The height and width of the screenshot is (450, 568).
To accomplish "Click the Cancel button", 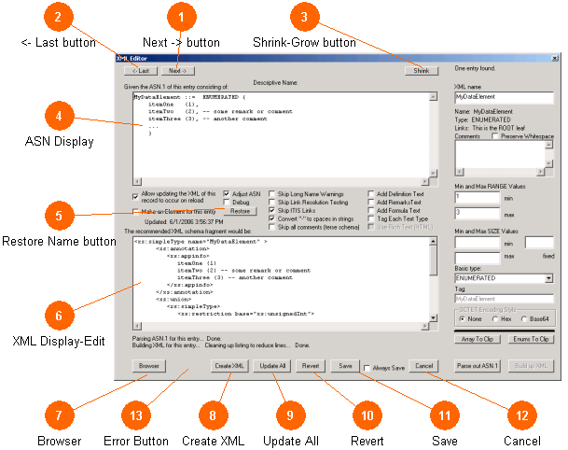I will point(423,366).
